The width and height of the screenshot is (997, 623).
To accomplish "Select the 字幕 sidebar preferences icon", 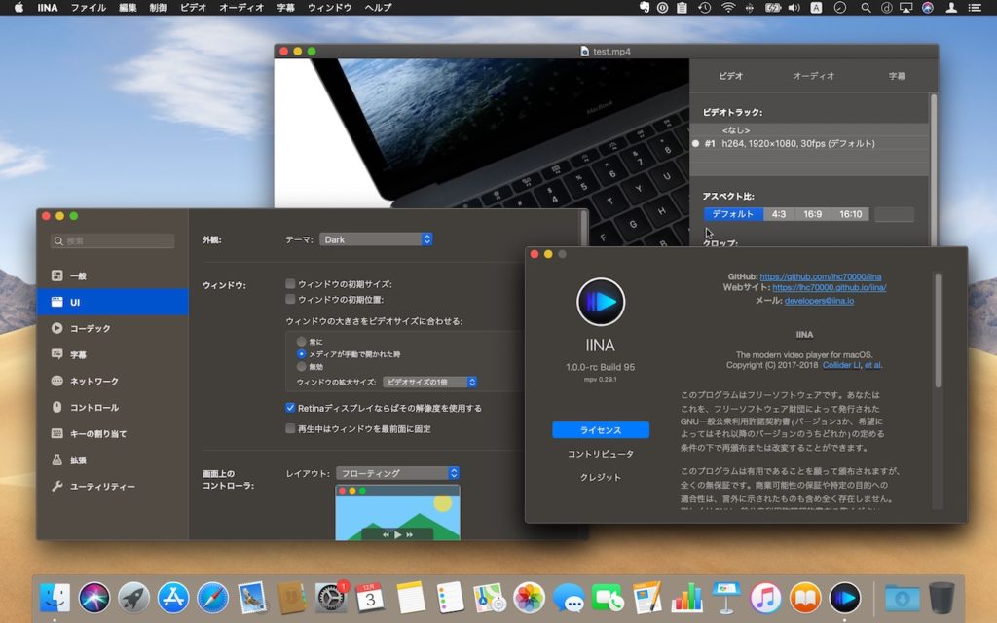I will click(57, 355).
